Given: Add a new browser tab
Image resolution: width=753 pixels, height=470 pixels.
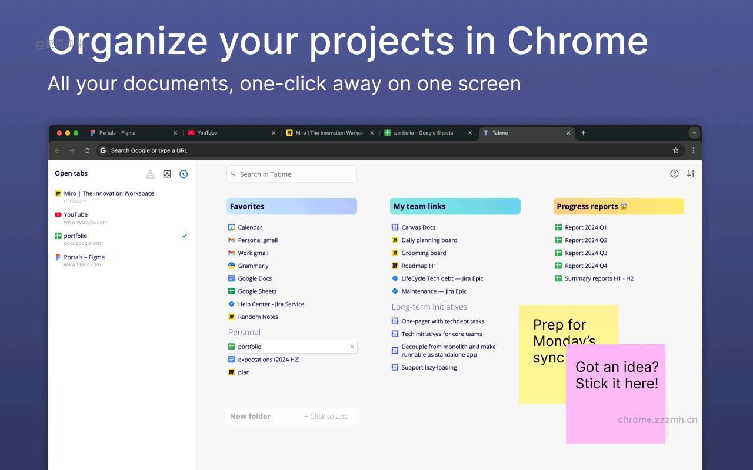Looking at the screenshot, I should click(583, 133).
